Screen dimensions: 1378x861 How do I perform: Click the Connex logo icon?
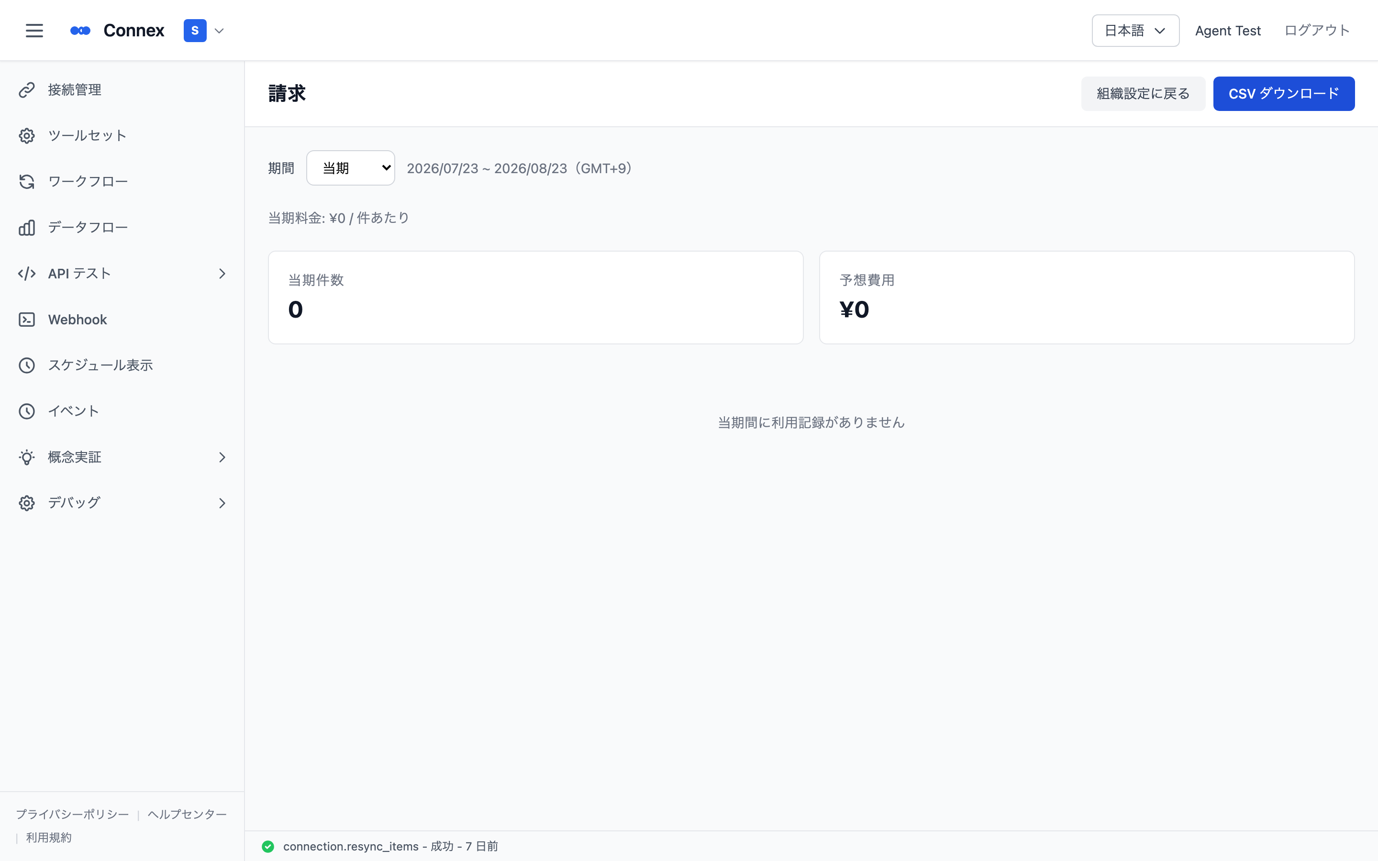point(80,31)
